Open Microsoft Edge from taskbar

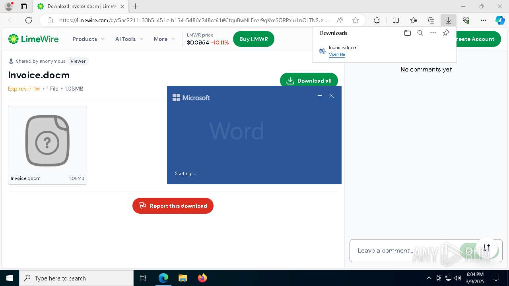point(163,278)
